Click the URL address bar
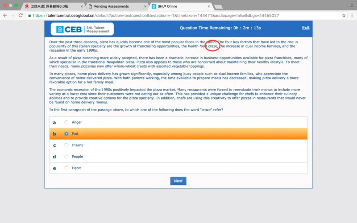 (178, 15)
